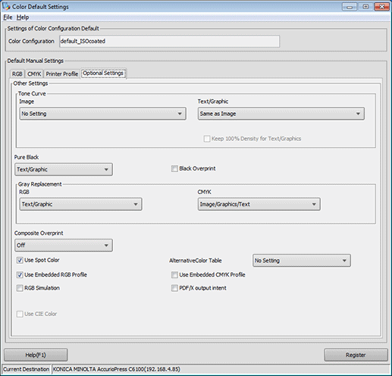Uncheck Use Embedded RGB Profile
Screen dimensions: 392x376
[x=20, y=274]
